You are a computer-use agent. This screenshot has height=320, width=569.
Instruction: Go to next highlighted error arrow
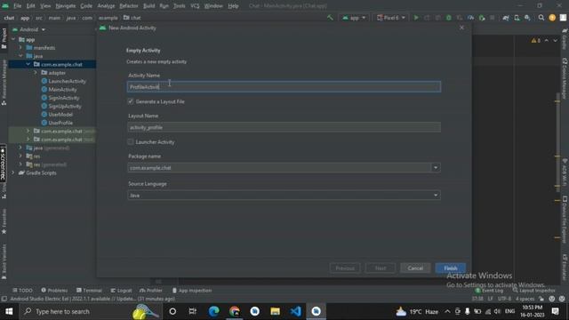(x=555, y=41)
